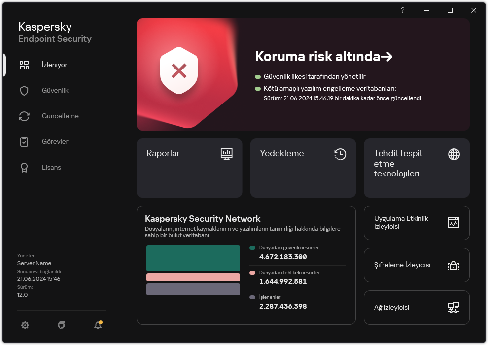The height and width of the screenshot is (345, 488).
Task: Click the clock icon on Yedekleme tile
Action: [340, 154]
